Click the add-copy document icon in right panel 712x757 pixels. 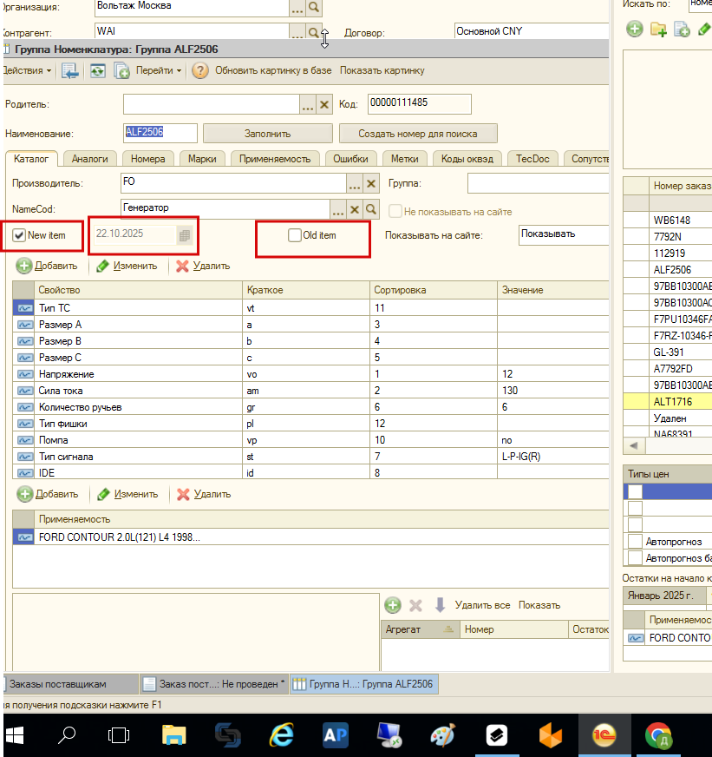(x=682, y=29)
